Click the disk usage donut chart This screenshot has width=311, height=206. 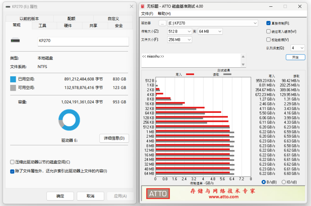(x=69, y=120)
